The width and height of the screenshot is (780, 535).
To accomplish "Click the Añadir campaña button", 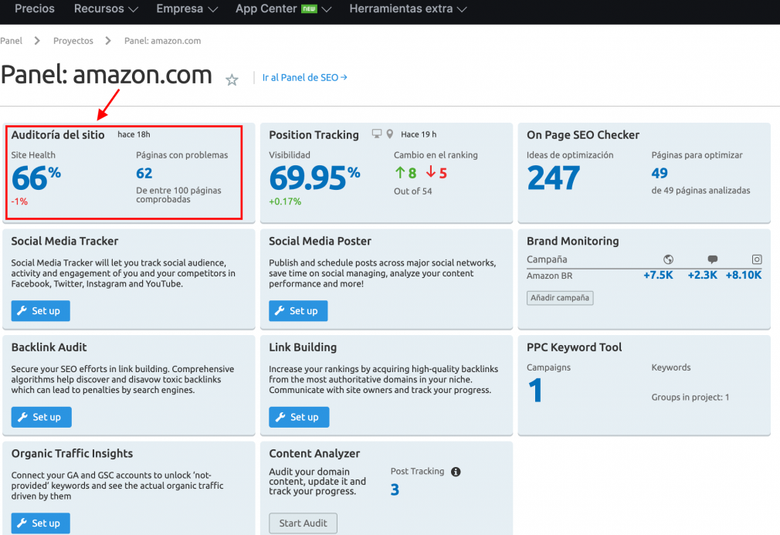I will coord(560,298).
